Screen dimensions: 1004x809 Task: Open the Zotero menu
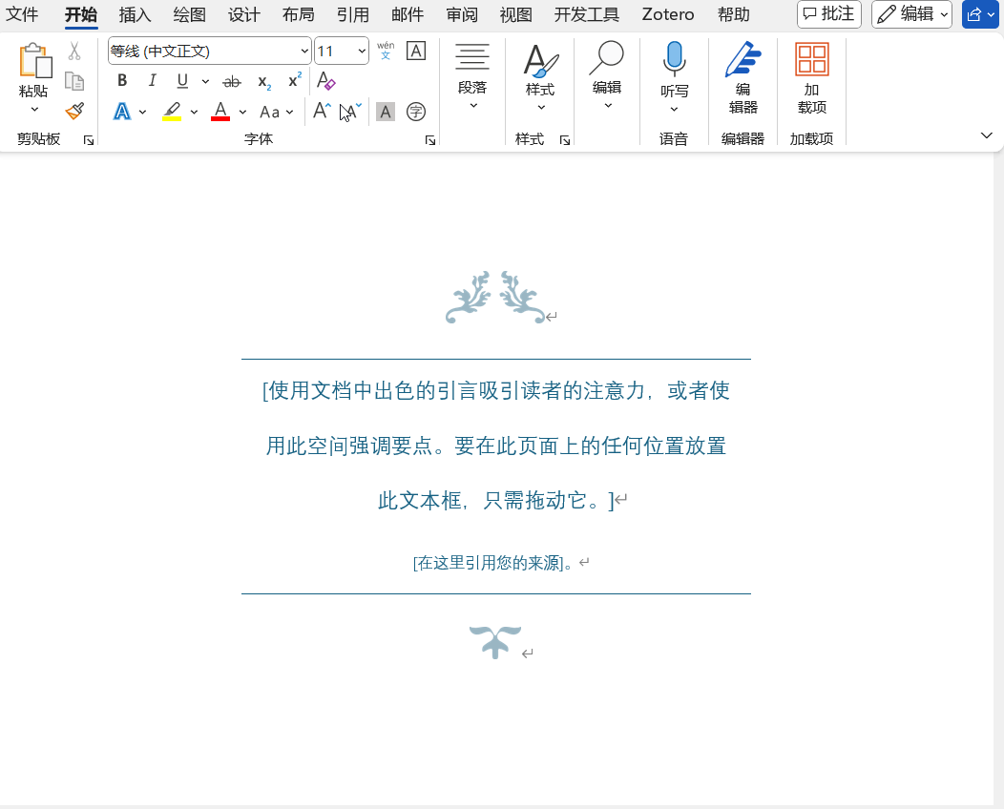tap(667, 14)
